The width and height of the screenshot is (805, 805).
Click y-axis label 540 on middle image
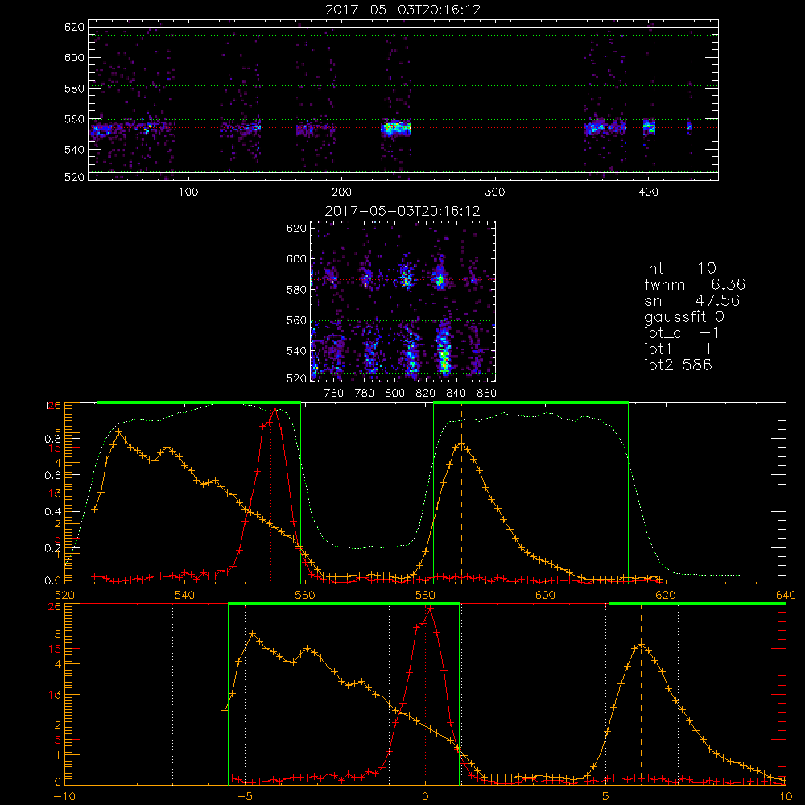point(296,351)
